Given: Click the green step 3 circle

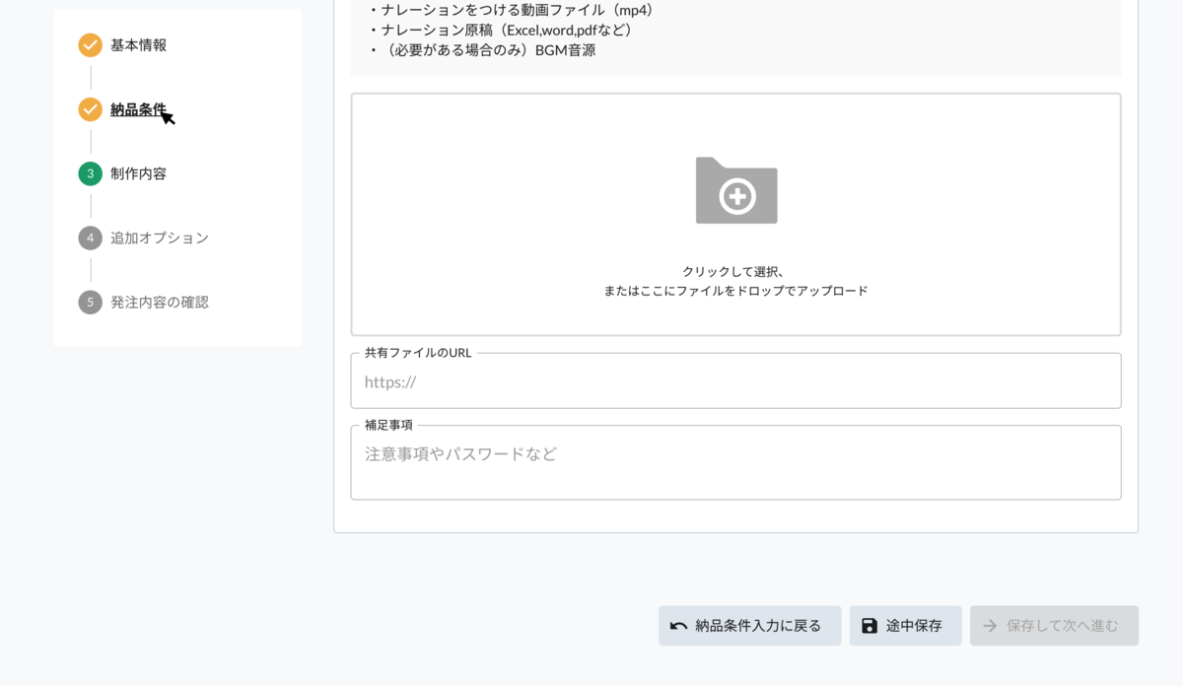Looking at the screenshot, I should click(90, 173).
